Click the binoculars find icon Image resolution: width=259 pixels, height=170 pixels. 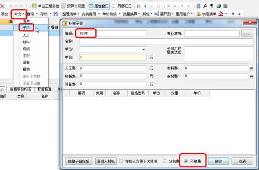pos(55,14)
